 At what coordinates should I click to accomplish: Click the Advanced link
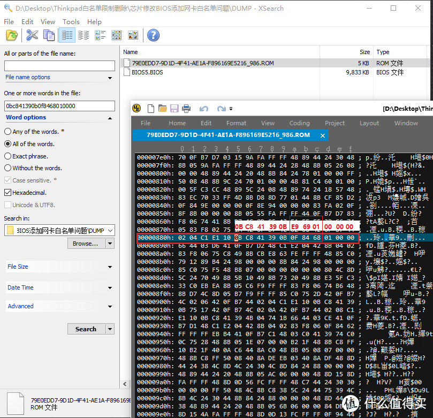pos(20,306)
